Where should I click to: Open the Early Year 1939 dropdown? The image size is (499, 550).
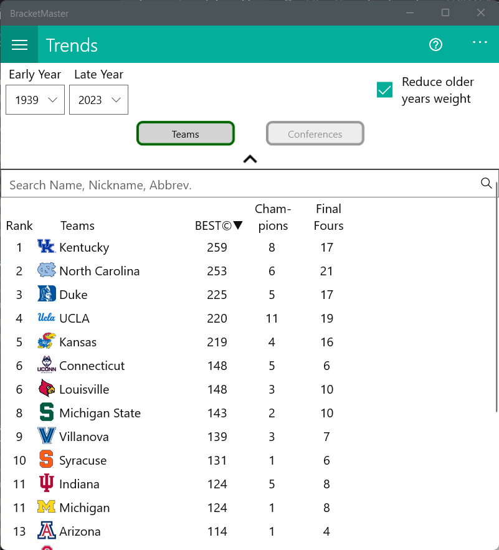[35, 100]
